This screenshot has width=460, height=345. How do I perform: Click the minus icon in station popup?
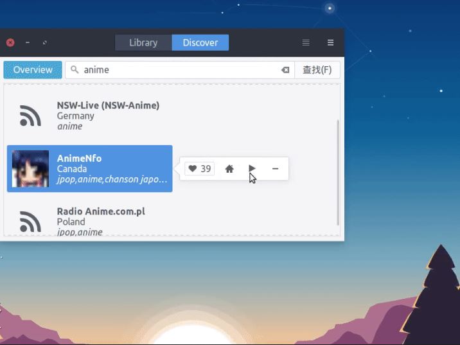coord(275,169)
